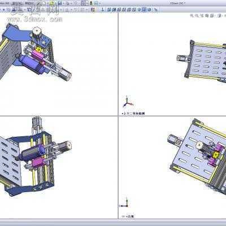The height and width of the screenshot is (226, 226).
Task: Click Previous View in heads-up toolbar
Action: pos(201,16)
